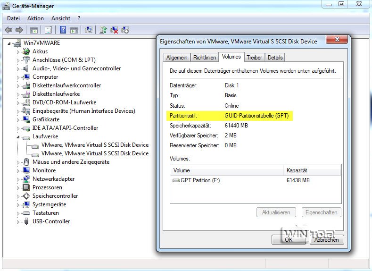Viewport: 372px width, 271px height.
Task: Disable device icon with down arrow
Action: 125,30
